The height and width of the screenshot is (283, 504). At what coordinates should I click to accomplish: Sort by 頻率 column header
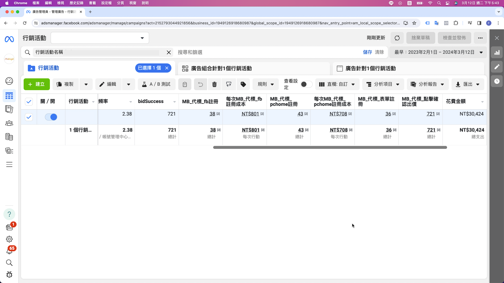pyautogui.click(x=116, y=102)
